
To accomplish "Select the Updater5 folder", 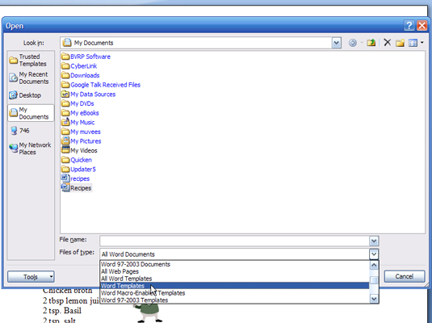I will (x=78, y=170).
